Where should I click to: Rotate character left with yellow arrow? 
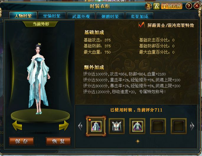click(x=17, y=126)
